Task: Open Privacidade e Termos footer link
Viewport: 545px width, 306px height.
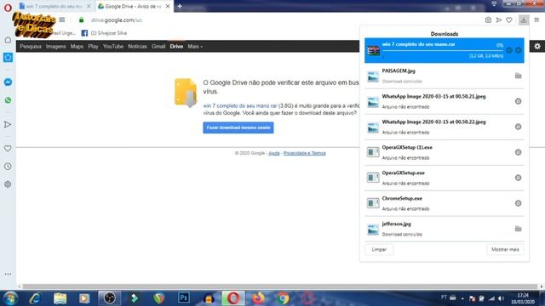Action: (305, 153)
